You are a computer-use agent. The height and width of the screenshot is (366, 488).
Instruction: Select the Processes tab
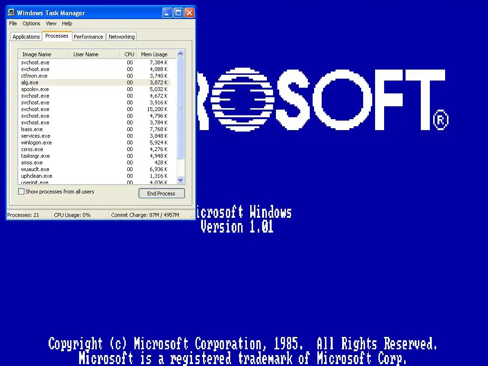57,36
